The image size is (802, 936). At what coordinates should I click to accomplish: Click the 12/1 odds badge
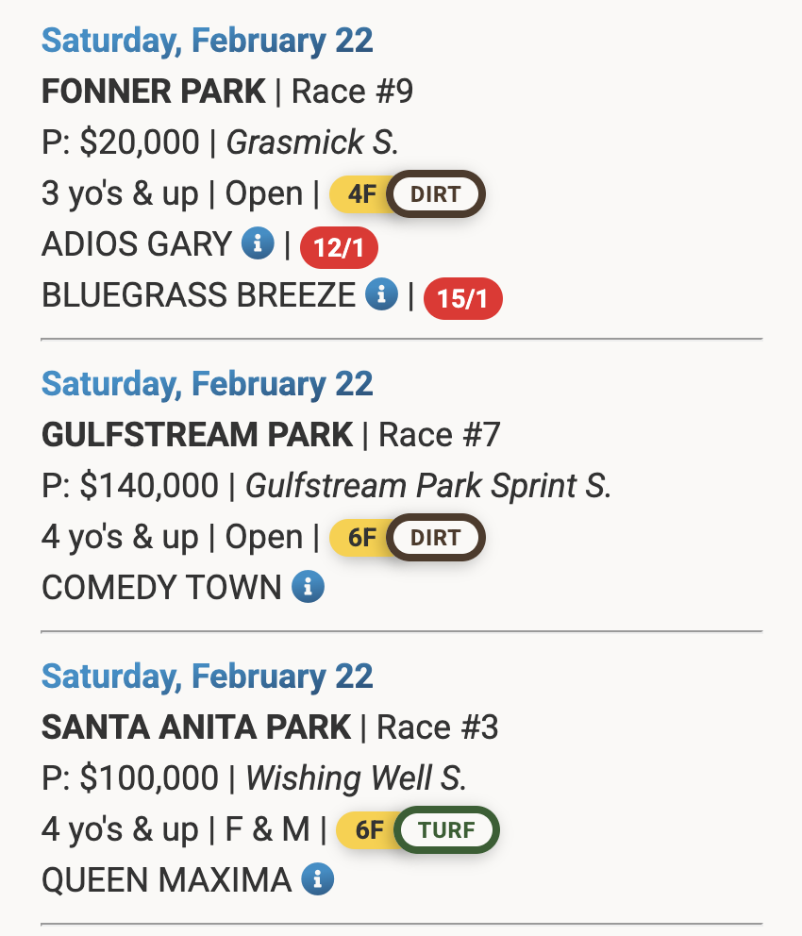tap(339, 248)
